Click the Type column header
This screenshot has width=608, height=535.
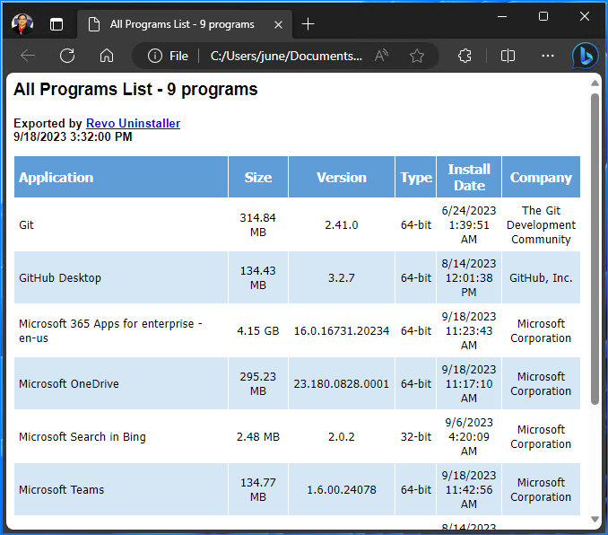click(416, 177)
